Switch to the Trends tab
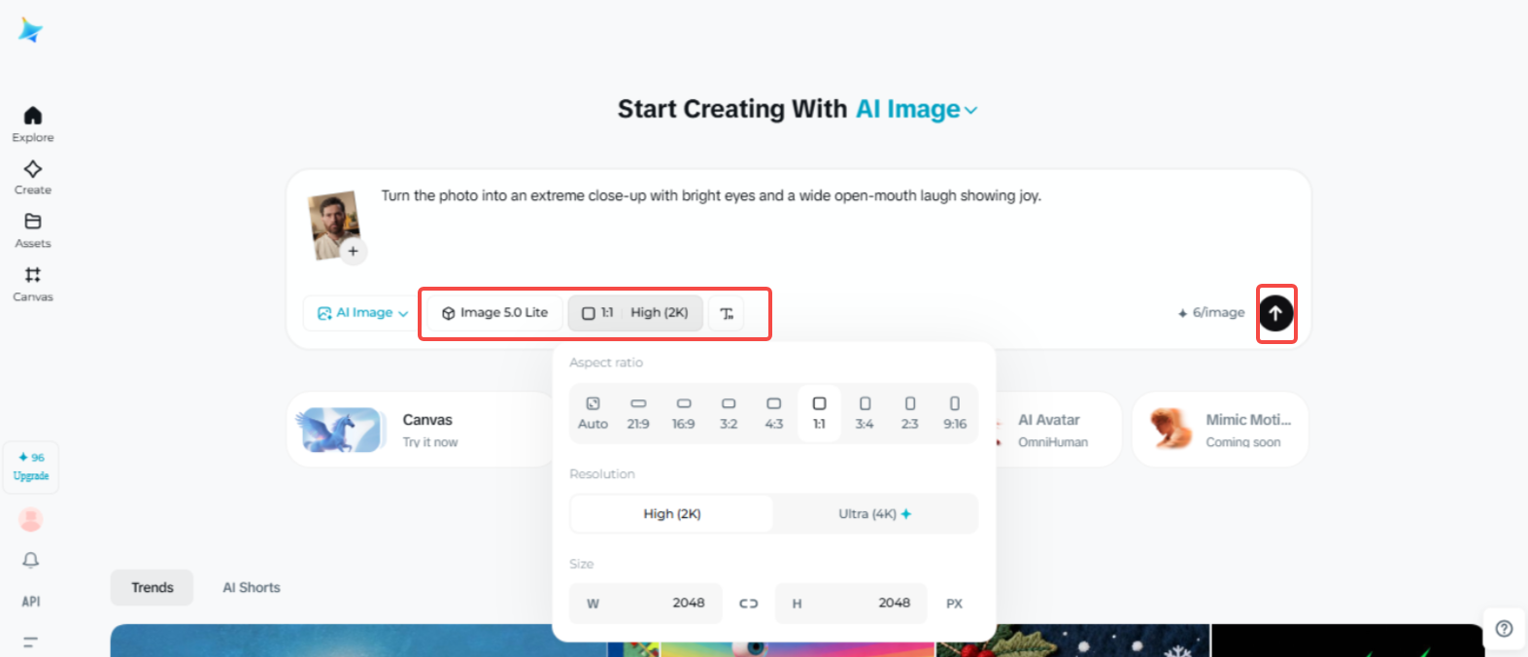The image size is (1528, 657). [x=153, y=588]
